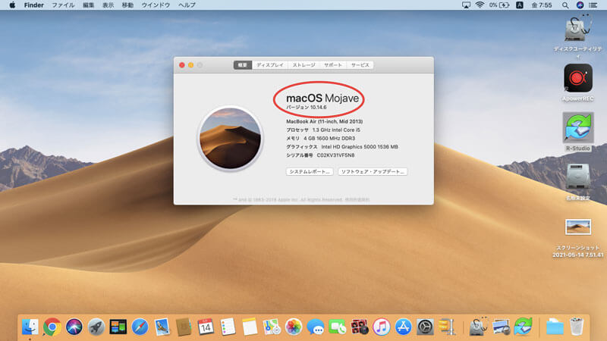Activate Siri in the menu bar
Viewport: 607px width, 341px height.
click(580, 5)
